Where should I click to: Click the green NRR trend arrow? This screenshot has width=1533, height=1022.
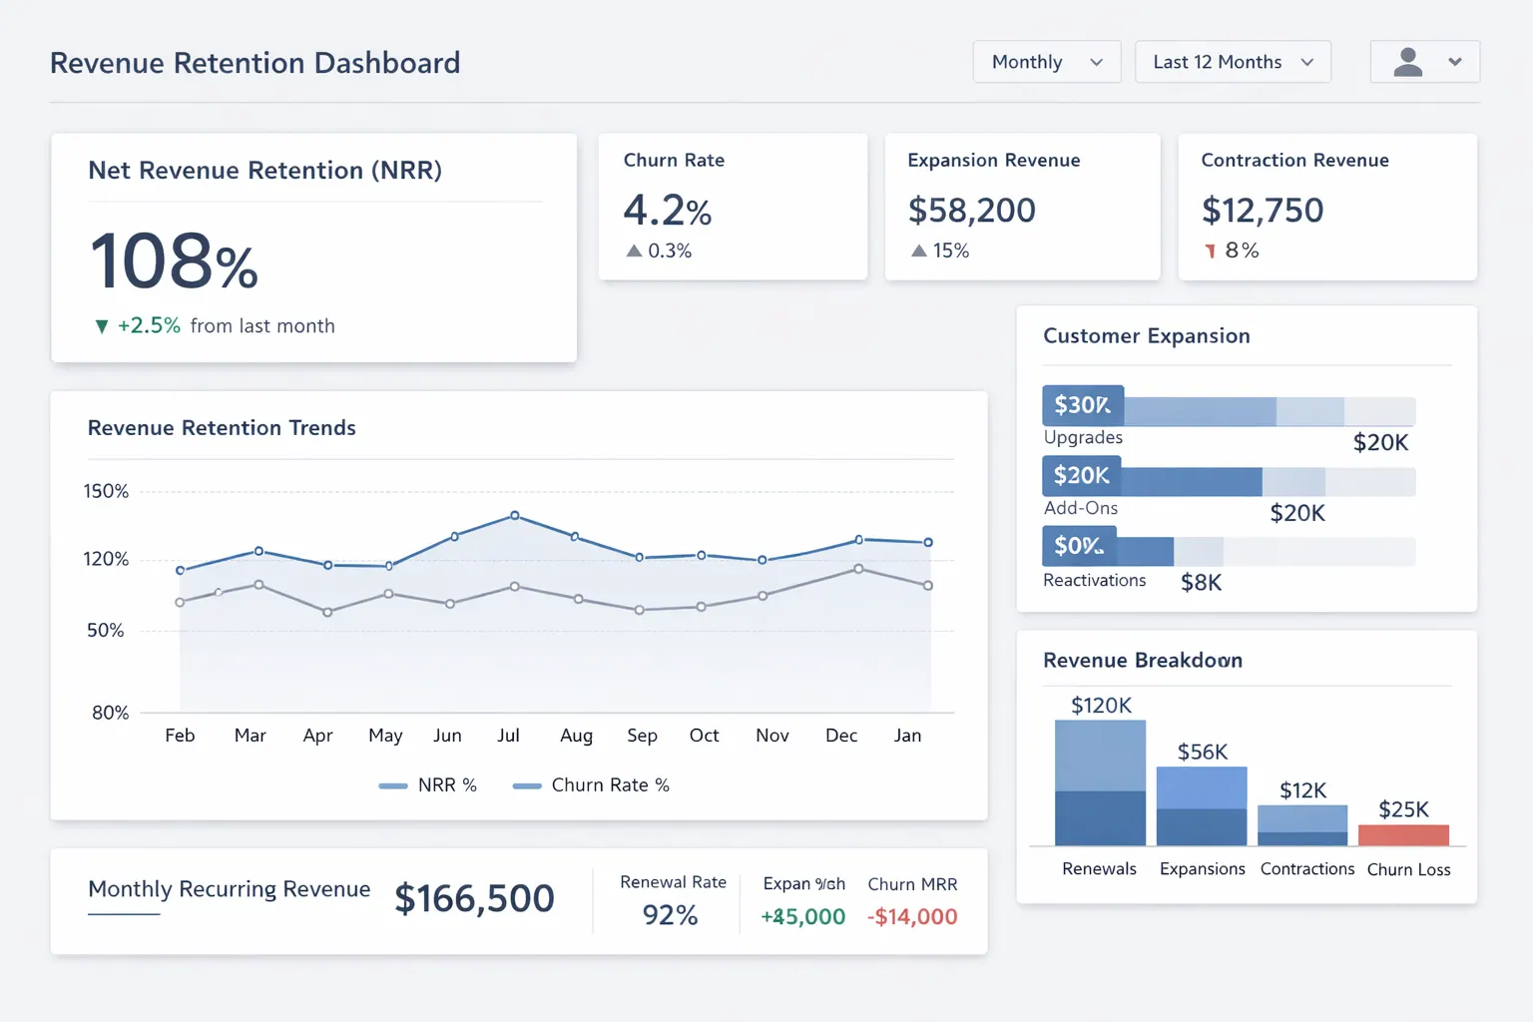(101, 325)
